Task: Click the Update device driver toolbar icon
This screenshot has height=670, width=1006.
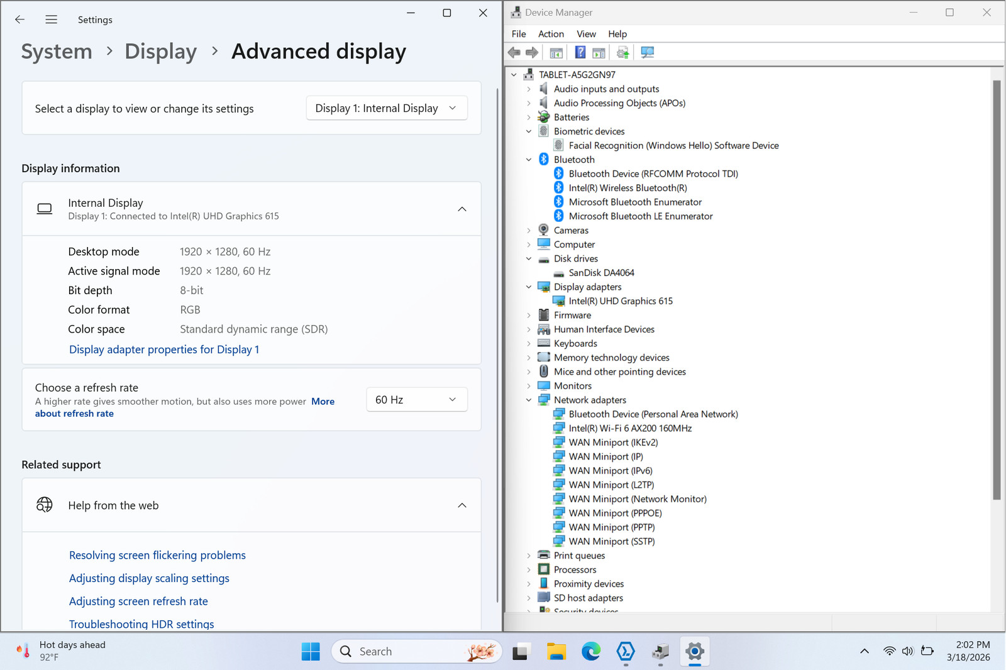Action: coord(622,53)
